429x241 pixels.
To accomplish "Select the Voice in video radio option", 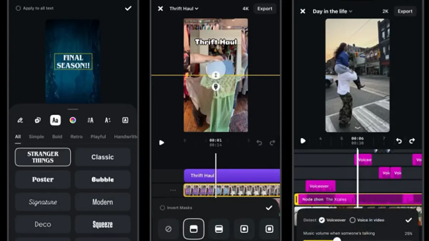I will coord(352,220).
